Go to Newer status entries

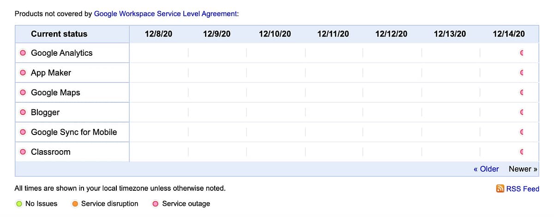(x=523, y=169)
